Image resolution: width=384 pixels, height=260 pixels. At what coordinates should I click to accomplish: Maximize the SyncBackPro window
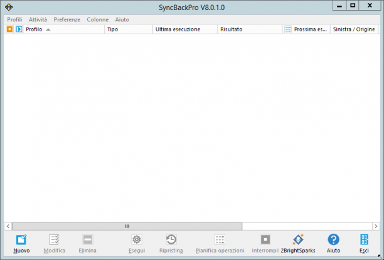[x=353, y=6]
